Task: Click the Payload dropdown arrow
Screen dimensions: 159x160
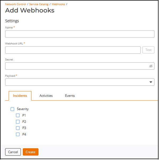Action: click(151, 82)
